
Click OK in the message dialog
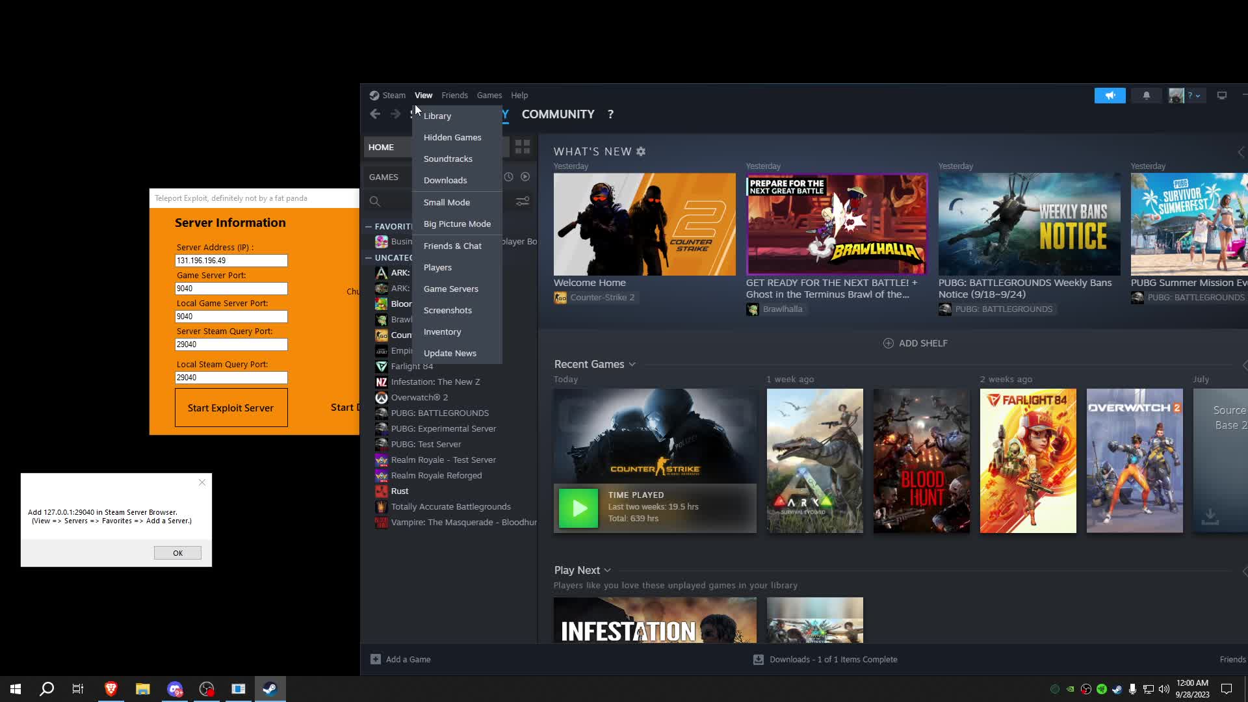pyautogui.click(x=177, y=552)
